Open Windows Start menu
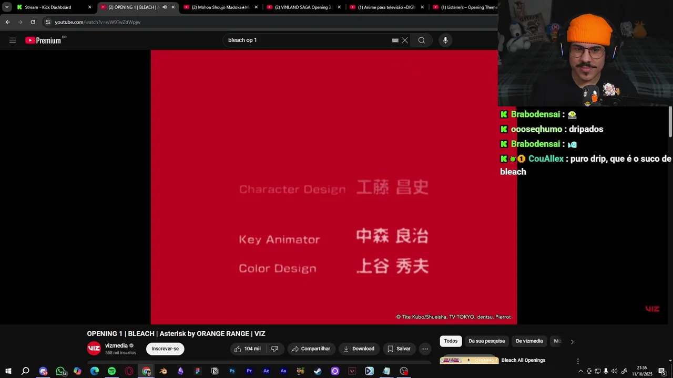The height and width of the screenshot is (378, 673). tap(8, 371)
